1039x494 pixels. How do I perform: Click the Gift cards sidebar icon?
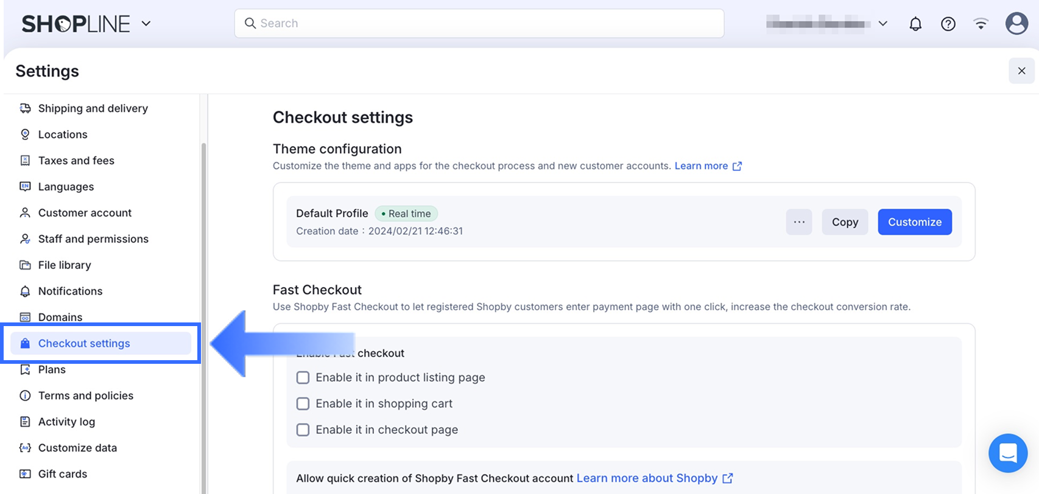click(25, 474)
